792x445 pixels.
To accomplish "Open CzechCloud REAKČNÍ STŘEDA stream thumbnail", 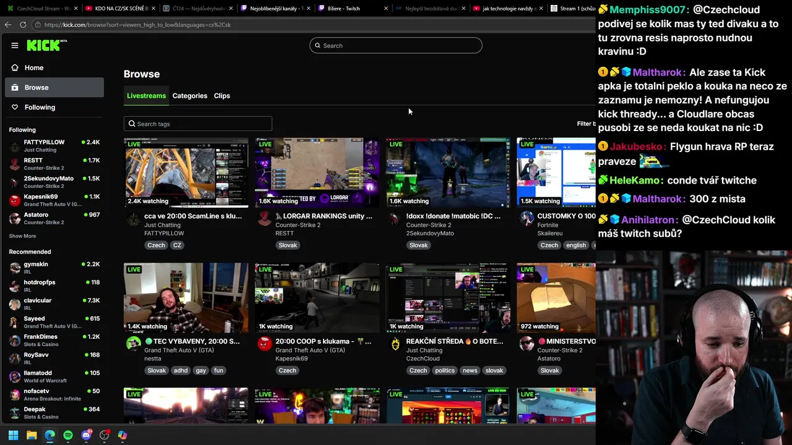I will [448, 298].
